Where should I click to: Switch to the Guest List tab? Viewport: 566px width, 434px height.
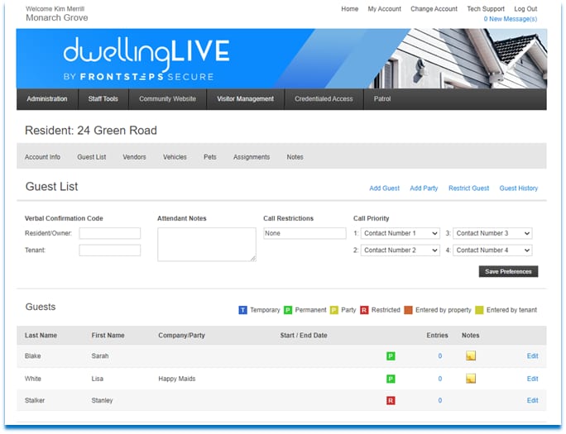(x=92, y=157)
